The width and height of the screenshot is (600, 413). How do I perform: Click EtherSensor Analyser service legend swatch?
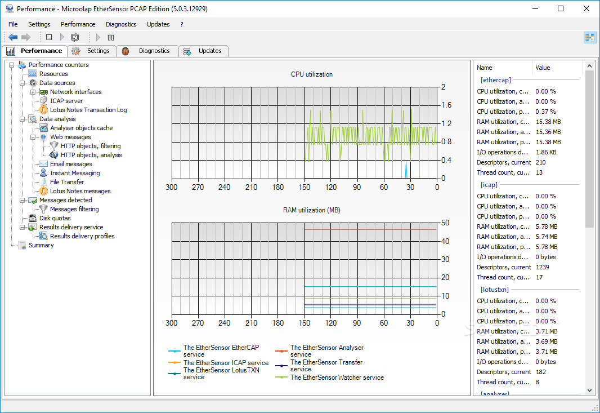[x=281, y=351]
